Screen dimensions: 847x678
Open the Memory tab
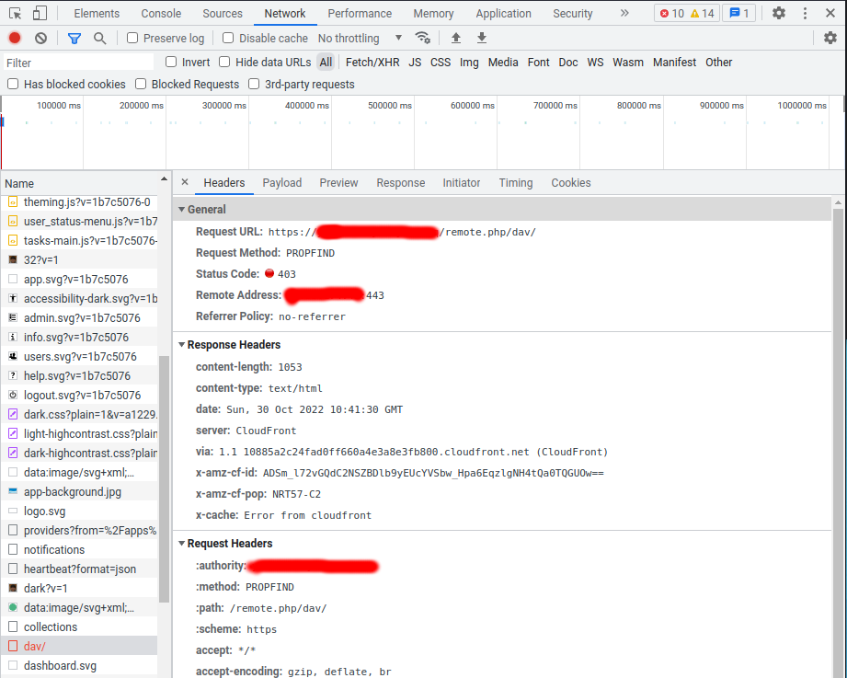[x=433, y=14]
